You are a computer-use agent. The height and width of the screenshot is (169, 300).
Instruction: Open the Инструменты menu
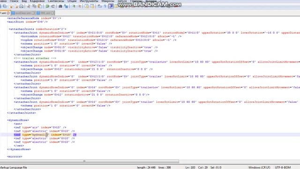tap(89, 1)
